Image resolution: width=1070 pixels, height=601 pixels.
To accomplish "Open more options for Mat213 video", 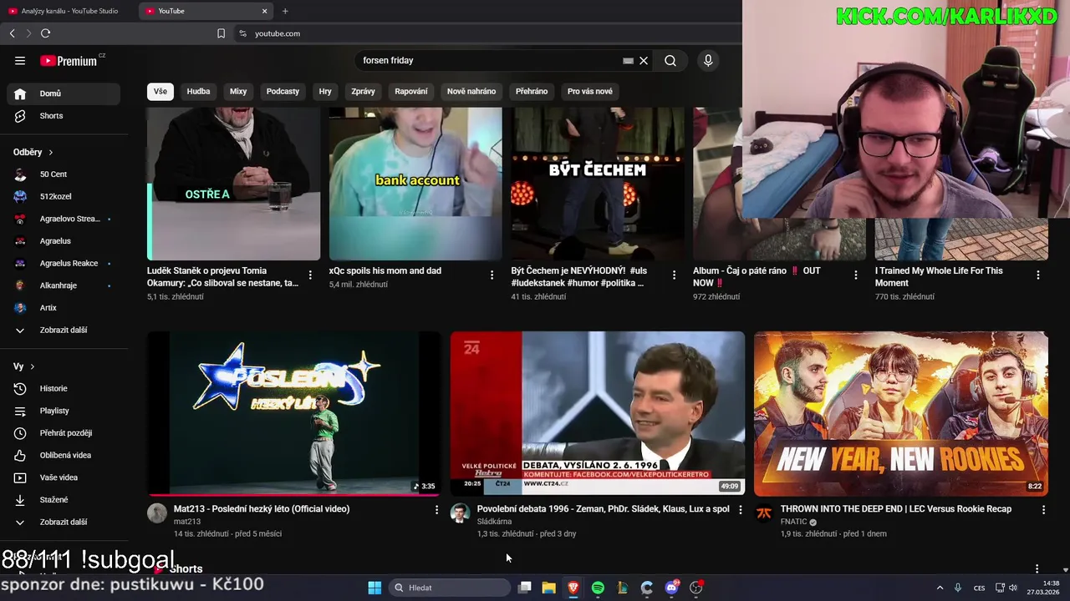I will (x=436, y=509).
